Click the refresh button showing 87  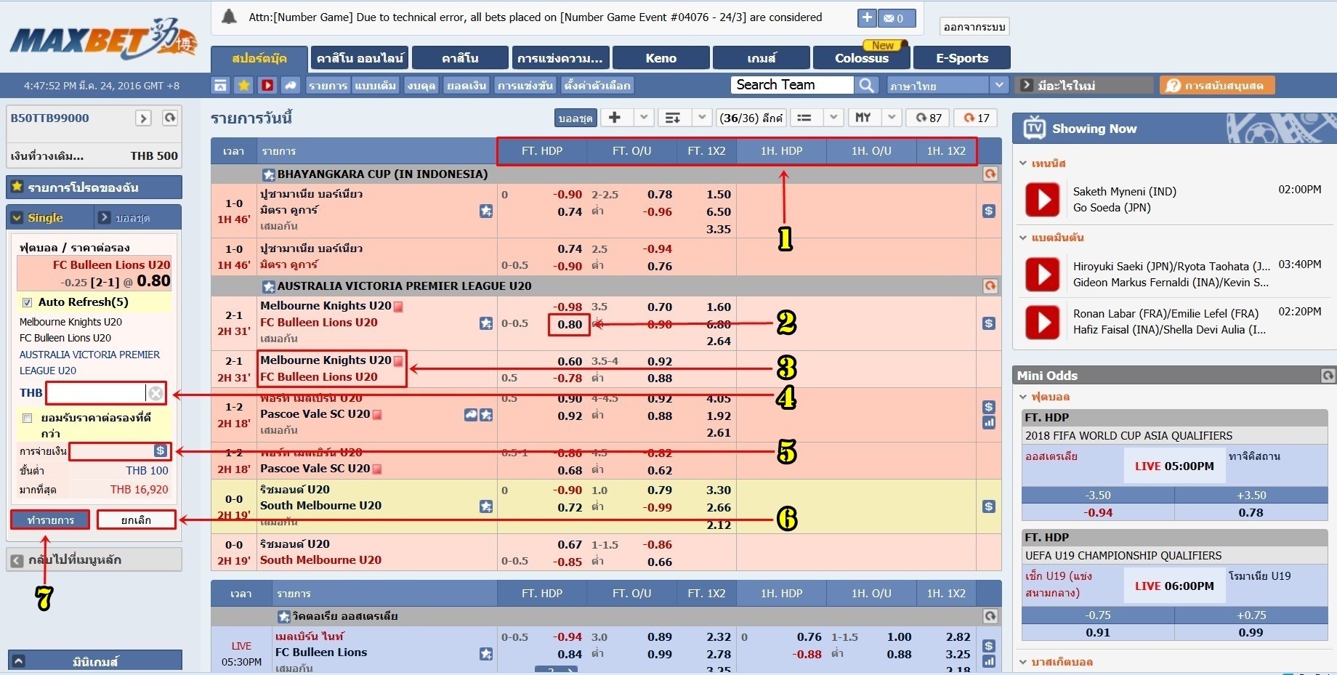point(928,118)
